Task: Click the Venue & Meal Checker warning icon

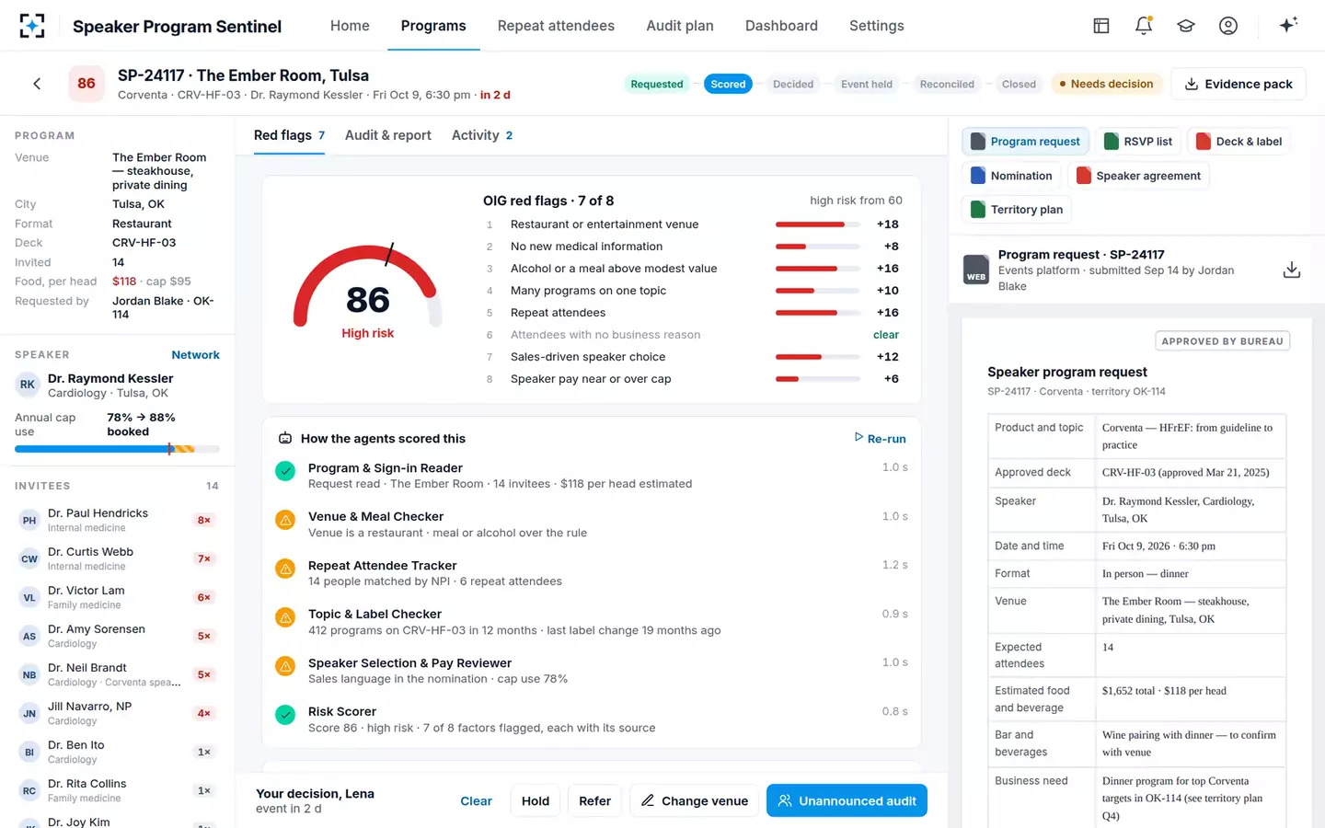Action: 286,520
